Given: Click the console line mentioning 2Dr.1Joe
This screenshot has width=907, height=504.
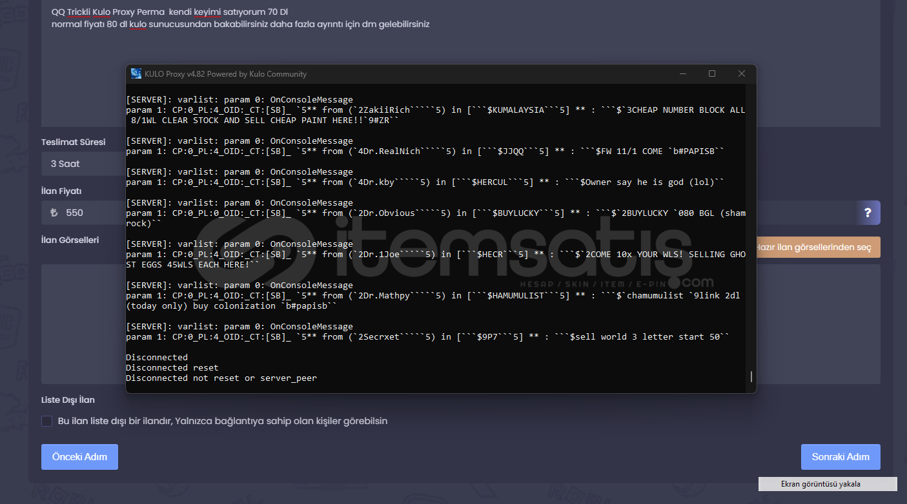Looking at the screenshot, I should tap(436, 260).
